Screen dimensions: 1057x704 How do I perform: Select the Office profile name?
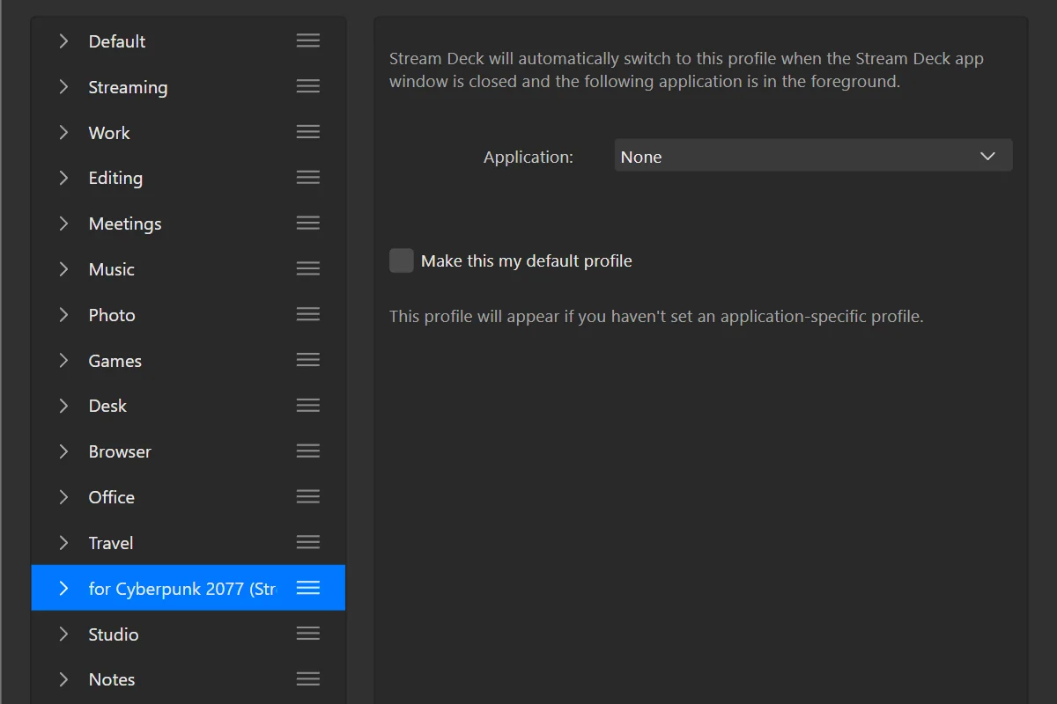(x=112, y=497)
